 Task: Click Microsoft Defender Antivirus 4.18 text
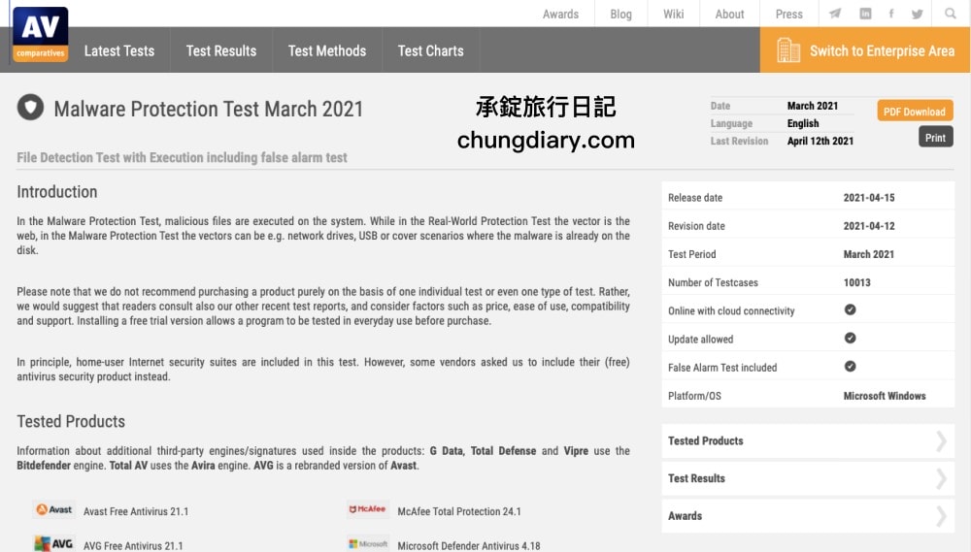(x=469, y=546)
